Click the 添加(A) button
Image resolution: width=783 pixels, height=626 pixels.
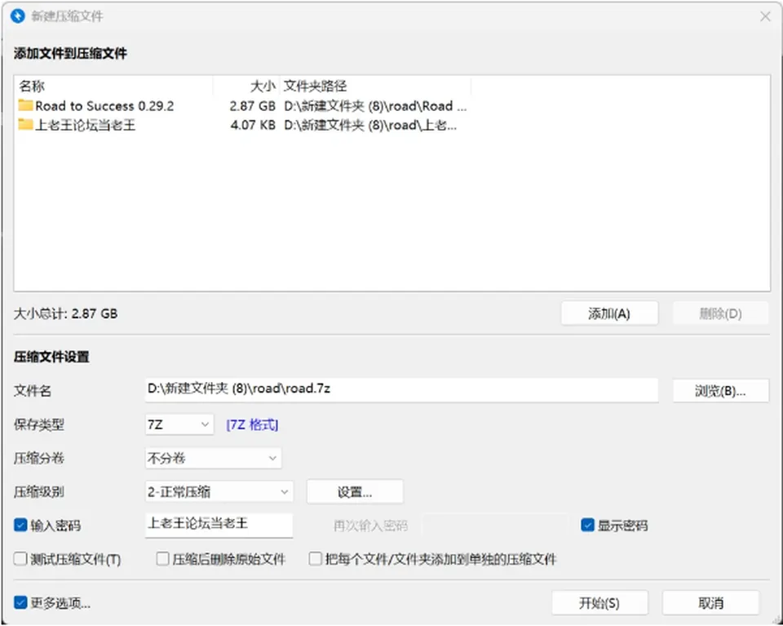tap(609, 313)
